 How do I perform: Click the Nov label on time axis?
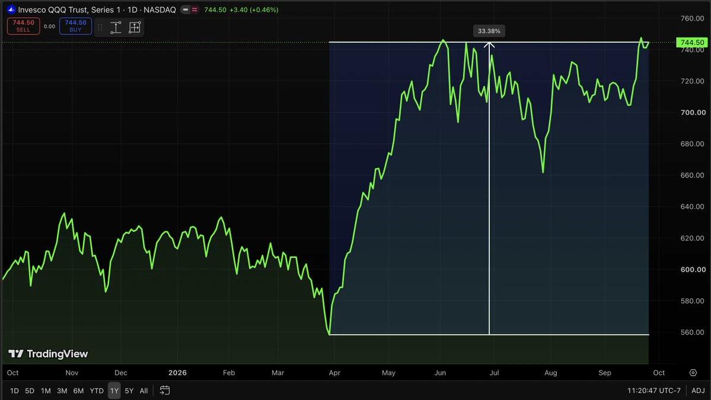tap(72, 373)
